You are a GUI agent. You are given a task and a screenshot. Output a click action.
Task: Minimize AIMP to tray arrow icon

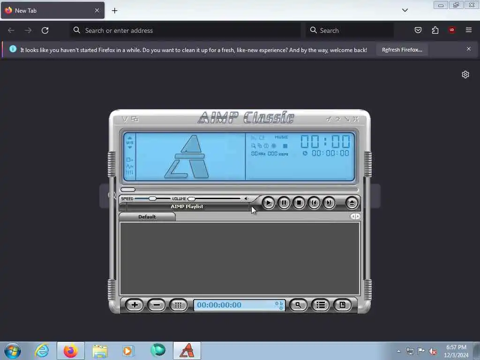tap(347, 119)
